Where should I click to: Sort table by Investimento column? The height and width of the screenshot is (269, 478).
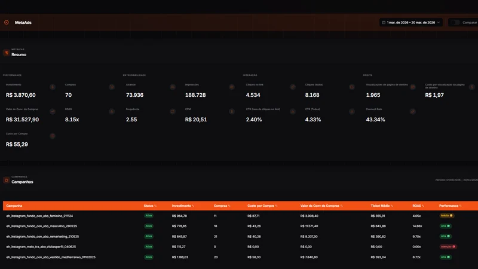183,206
